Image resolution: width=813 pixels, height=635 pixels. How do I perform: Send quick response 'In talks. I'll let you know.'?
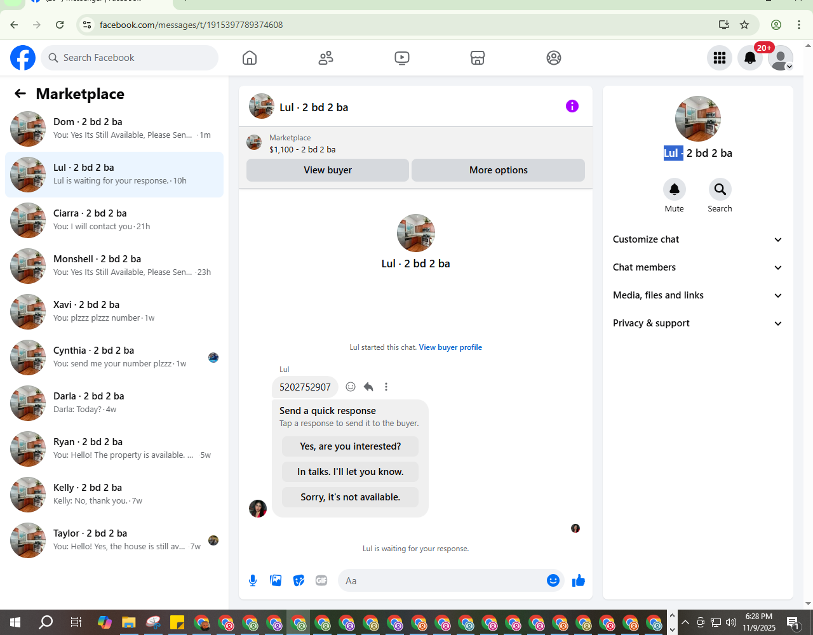coord(351,472)
